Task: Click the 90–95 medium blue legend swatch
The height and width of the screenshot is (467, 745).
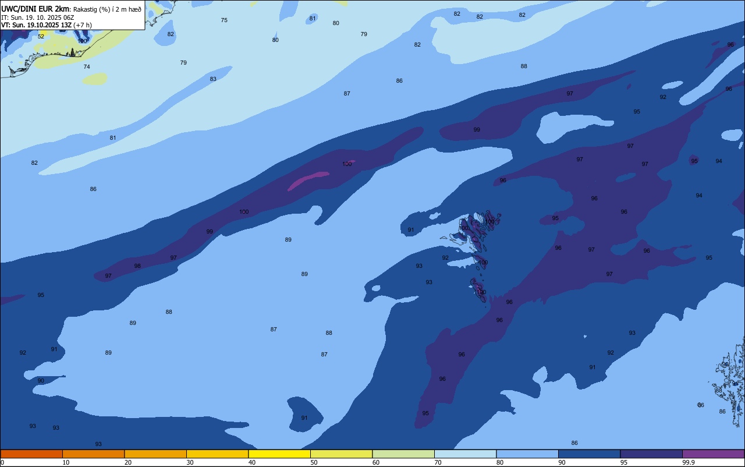Action: pos(589,454)
